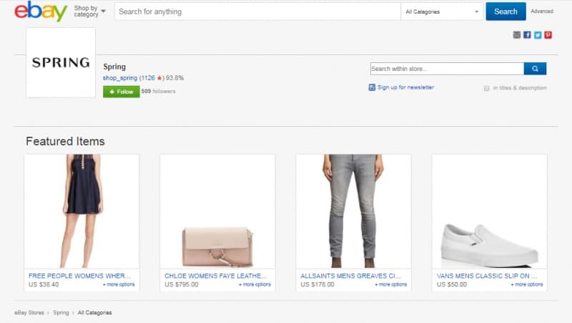Click the newsletter icon
This screenshot has width=572, height=323.
pos(372,87)
